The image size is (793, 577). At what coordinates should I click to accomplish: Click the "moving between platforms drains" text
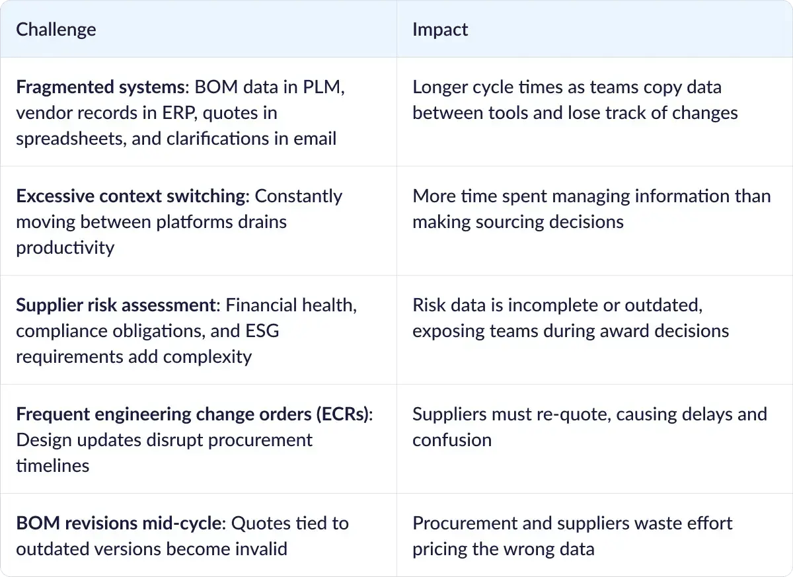pos(151,221)
